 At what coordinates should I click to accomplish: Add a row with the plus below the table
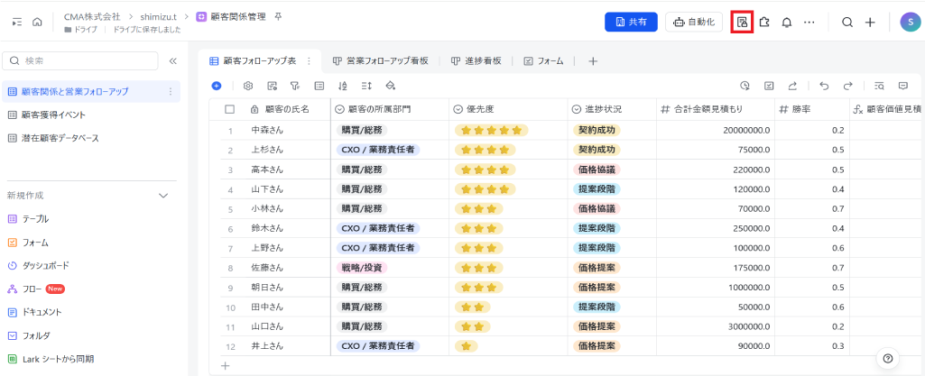[225, 365]
